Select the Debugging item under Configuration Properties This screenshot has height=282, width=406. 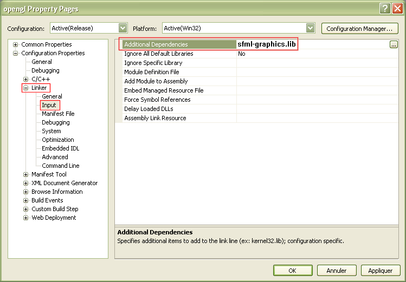click(x=45, y=70)
